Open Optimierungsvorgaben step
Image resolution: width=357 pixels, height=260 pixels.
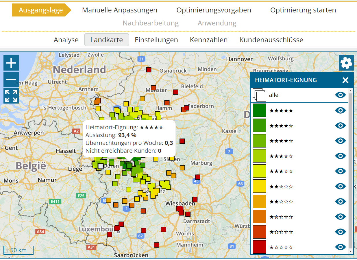pos(214,10)
